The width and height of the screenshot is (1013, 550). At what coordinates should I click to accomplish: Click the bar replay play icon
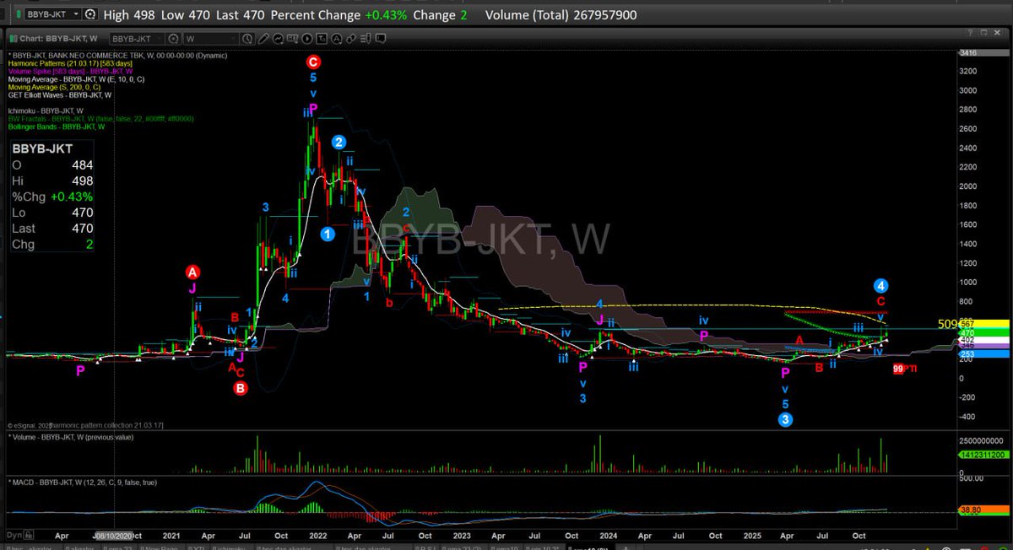307,39
